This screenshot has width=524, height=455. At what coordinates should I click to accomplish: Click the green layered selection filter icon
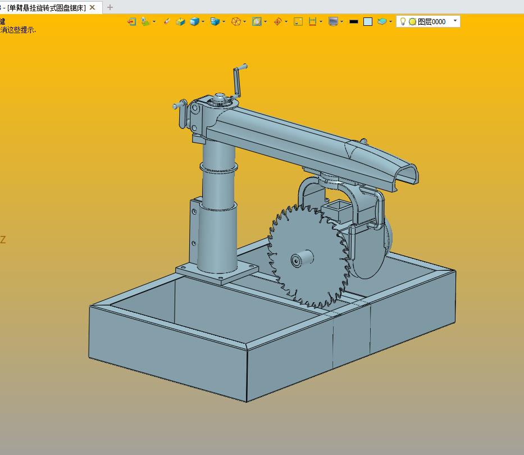(145, 22)
